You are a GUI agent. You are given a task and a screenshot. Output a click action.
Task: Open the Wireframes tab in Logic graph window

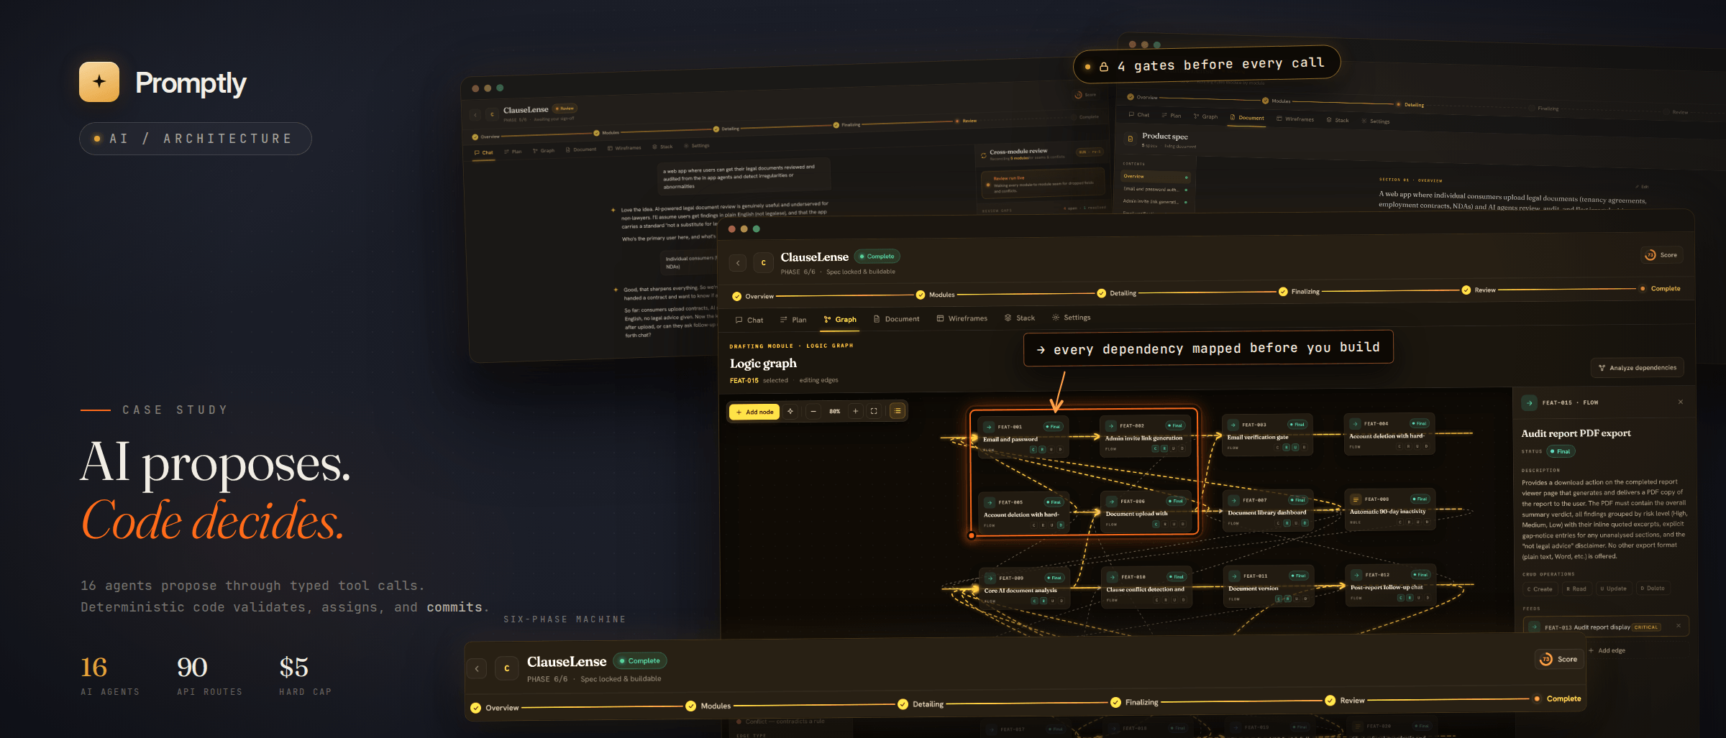point(962,318)
